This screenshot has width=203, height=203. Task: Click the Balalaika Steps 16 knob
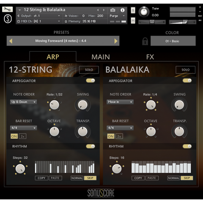[117, 169]
